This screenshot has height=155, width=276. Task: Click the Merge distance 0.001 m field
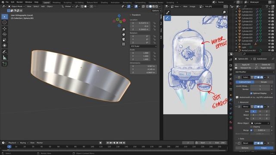coord(262,130)
